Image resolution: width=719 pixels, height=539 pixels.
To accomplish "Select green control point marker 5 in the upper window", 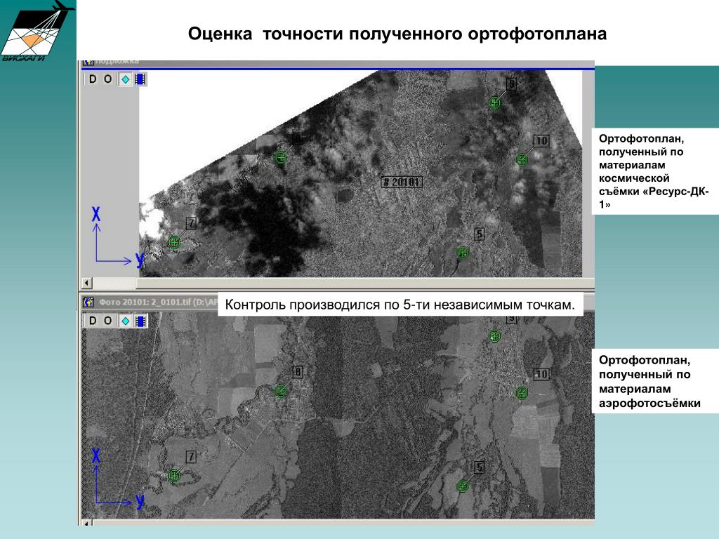I will [x=463, y=252].
